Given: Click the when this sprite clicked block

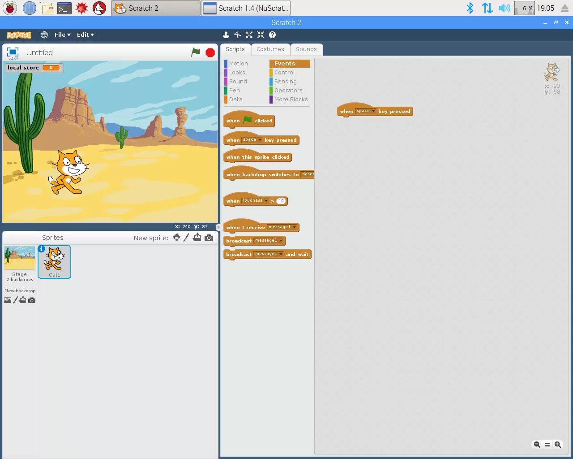Looking at the screenshot, I should coord(258,156).
